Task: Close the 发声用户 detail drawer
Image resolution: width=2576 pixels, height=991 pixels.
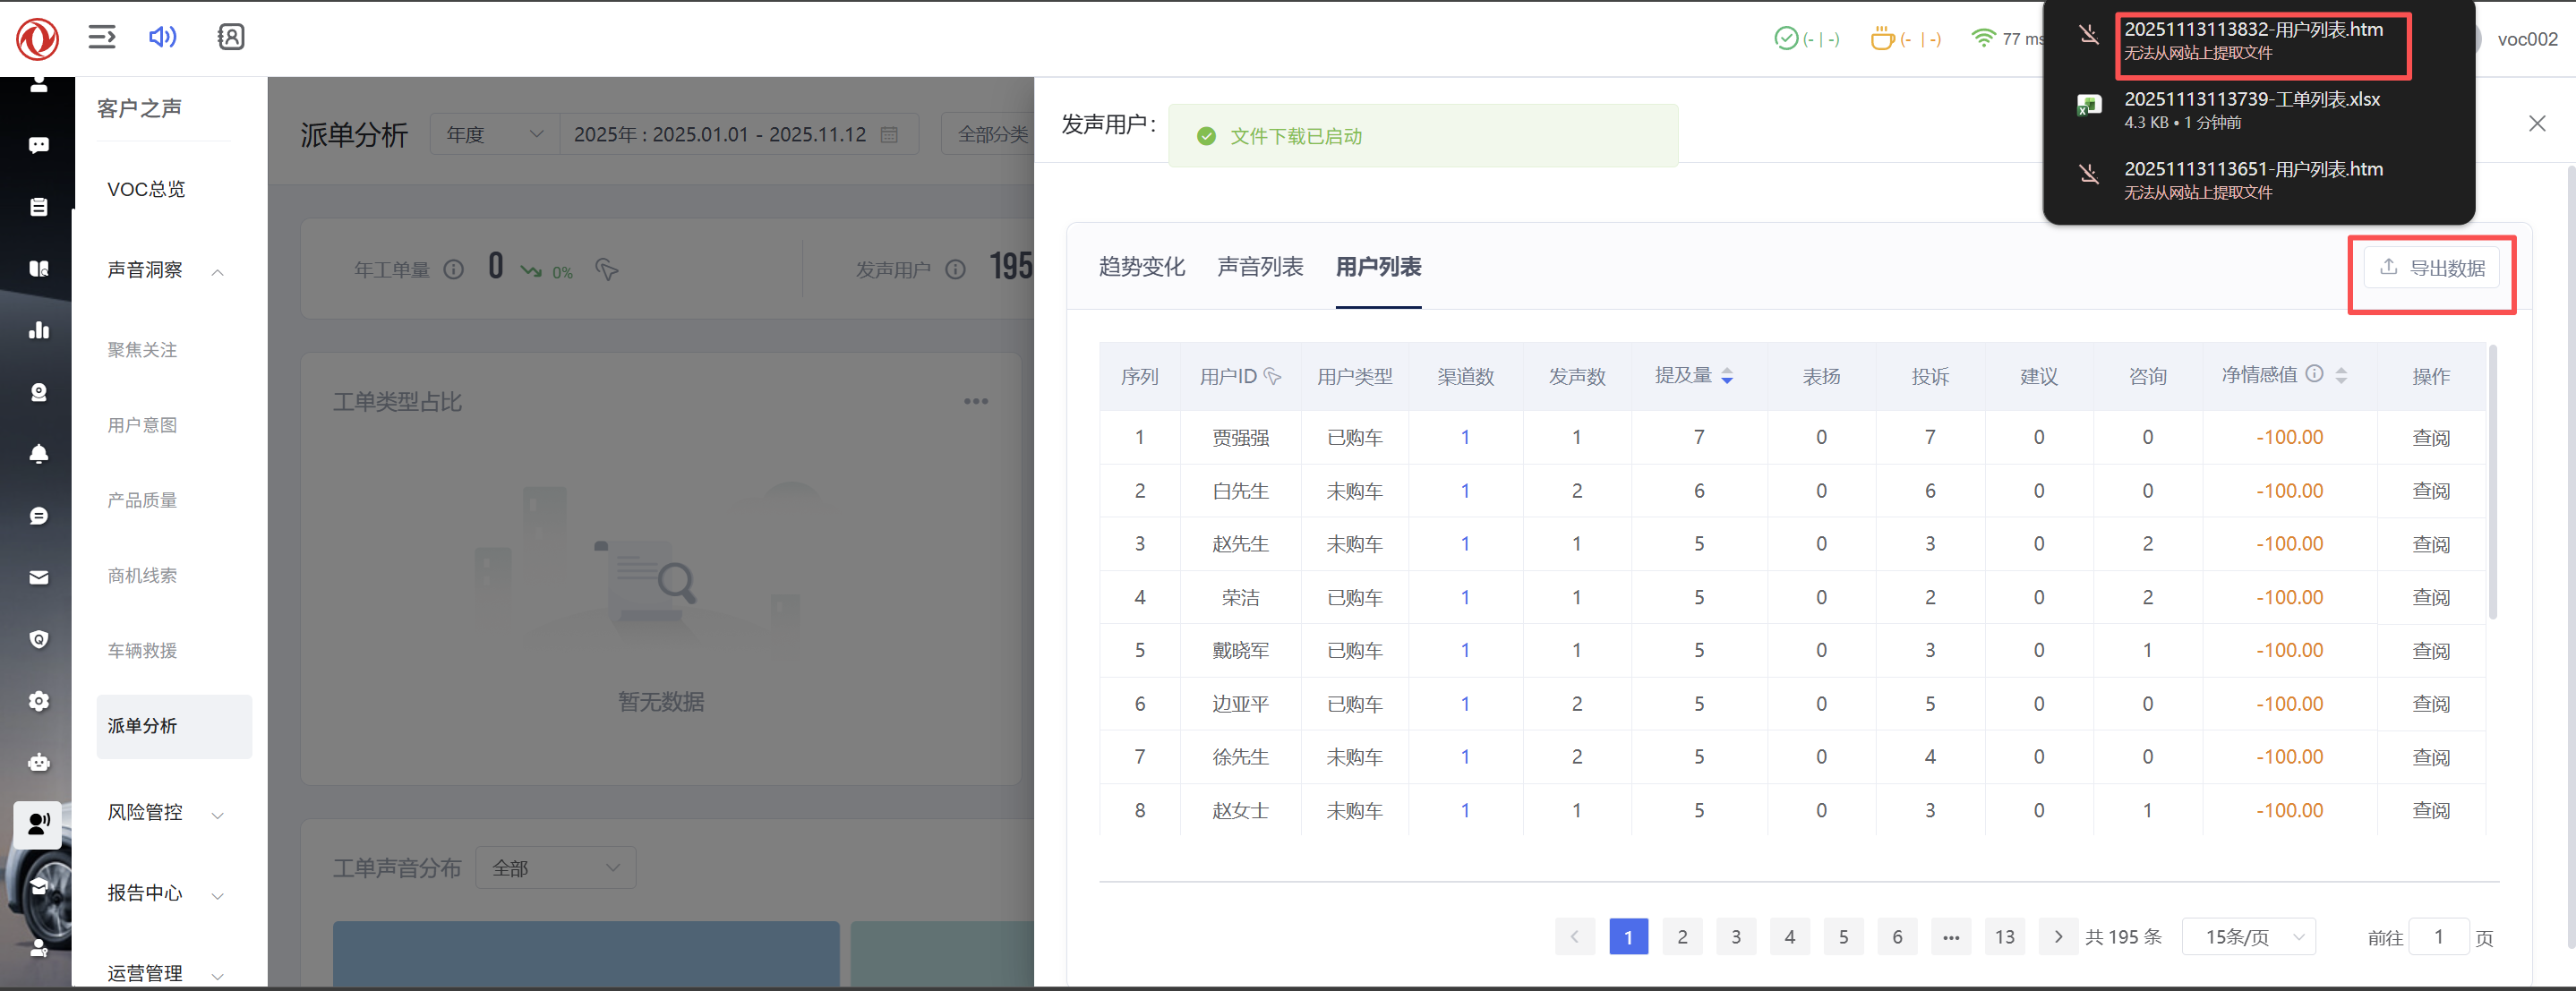Action: [2536, 123]
